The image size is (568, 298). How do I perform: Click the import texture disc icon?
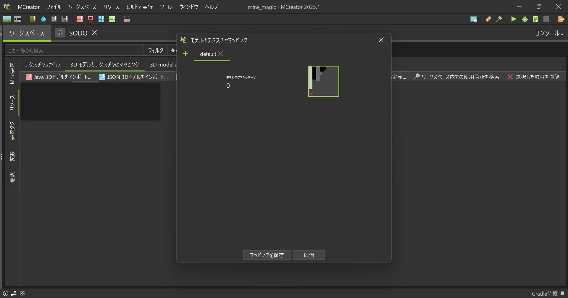pos(54,19)
